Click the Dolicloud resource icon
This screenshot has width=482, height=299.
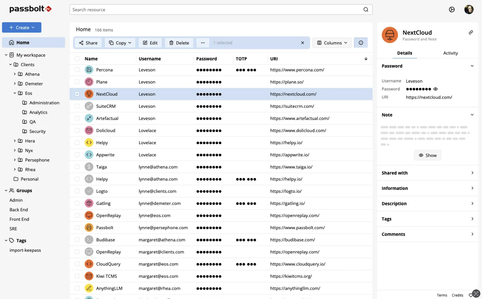pos(89,131)
